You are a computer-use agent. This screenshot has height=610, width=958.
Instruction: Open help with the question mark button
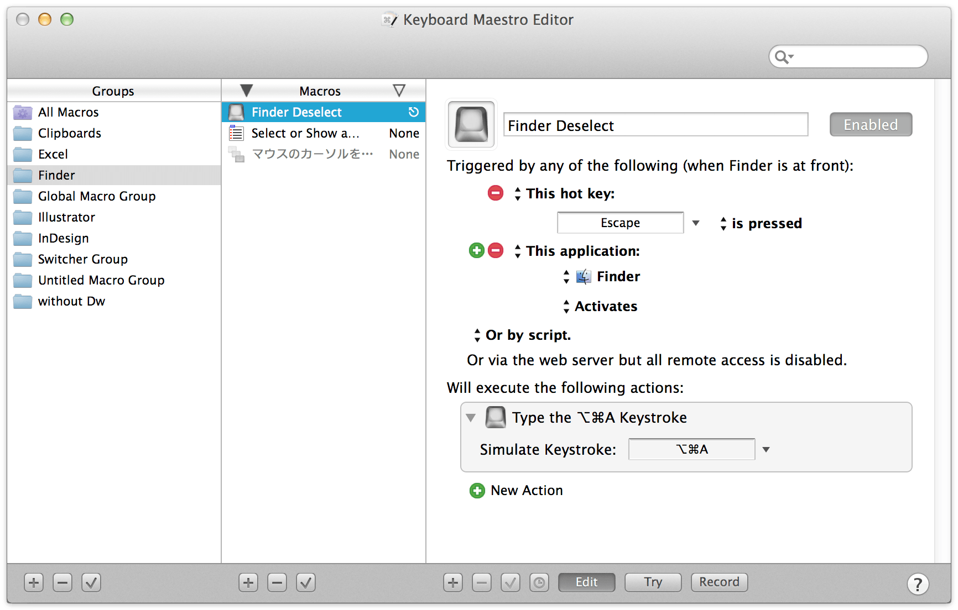918,583
